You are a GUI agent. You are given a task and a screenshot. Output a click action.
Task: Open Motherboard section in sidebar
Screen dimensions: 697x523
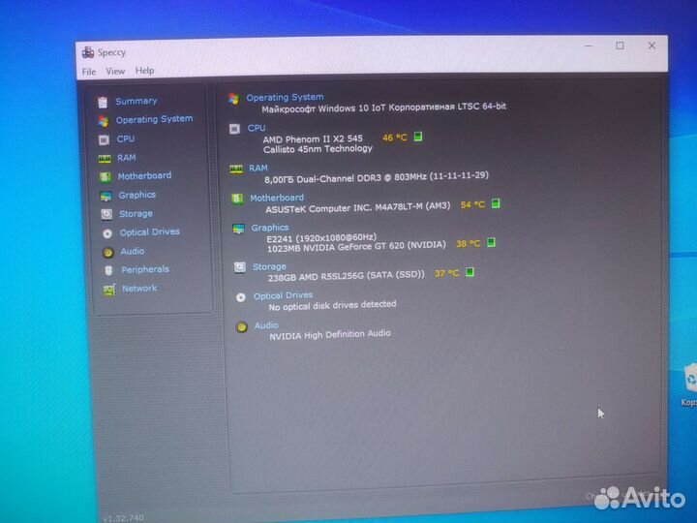click(x=144, y=176)
